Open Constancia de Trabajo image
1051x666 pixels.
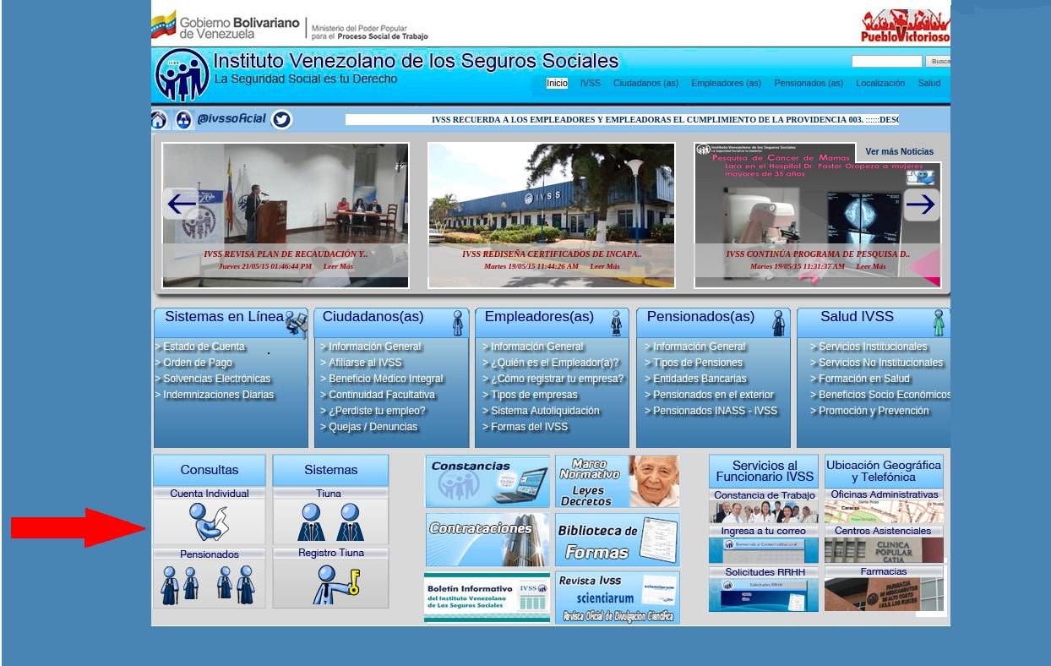pos(764,512)
